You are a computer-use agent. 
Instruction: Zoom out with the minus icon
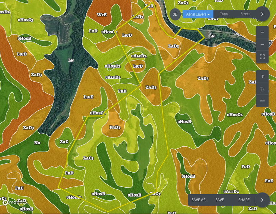point(262,44)
